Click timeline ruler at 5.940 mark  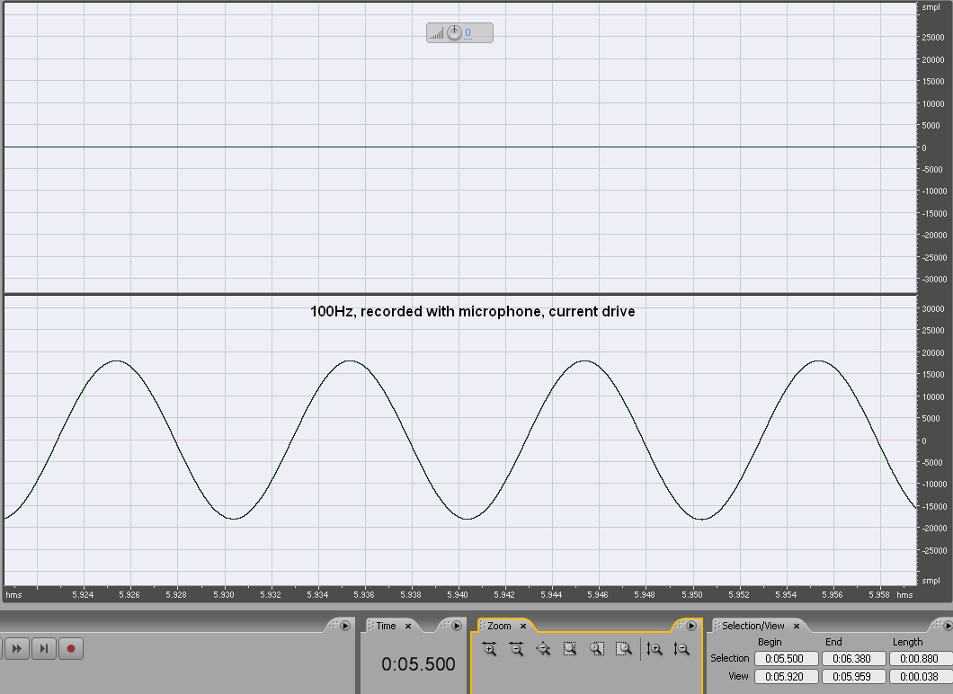tap(458, 594)
